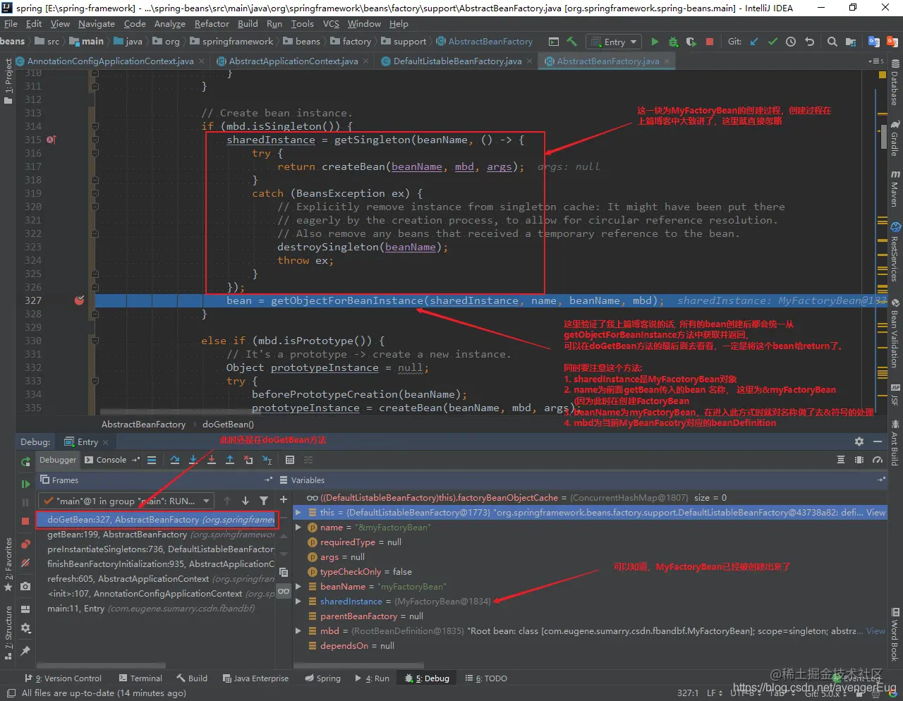Click Step Over icon in debugger
Viewport: 903px width, 701px height.
click(x=175, y=460)
